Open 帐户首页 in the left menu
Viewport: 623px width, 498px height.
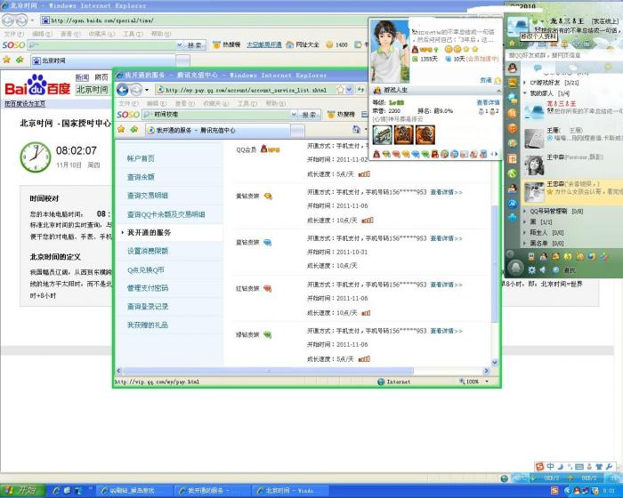point(141,158)
